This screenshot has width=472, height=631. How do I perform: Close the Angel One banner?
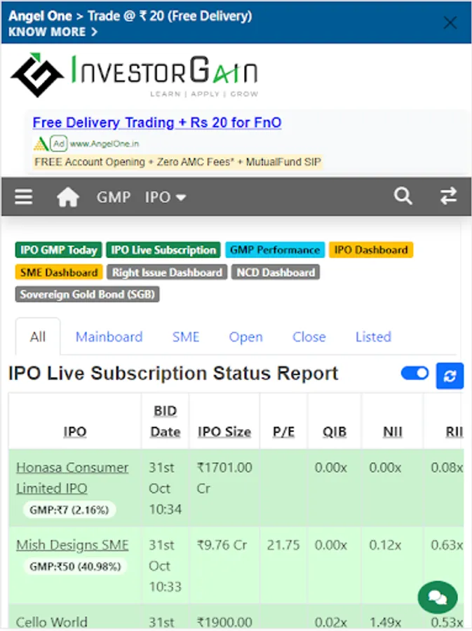(x=450, y=22)
